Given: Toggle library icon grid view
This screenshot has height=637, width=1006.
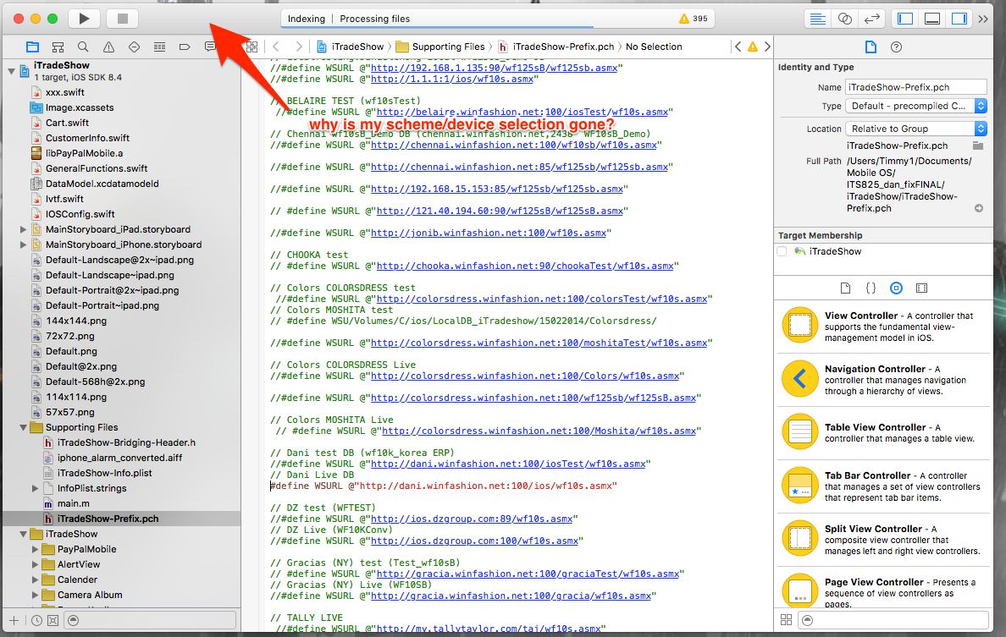Looking at the screenshot, I should [x=786, y=620].
